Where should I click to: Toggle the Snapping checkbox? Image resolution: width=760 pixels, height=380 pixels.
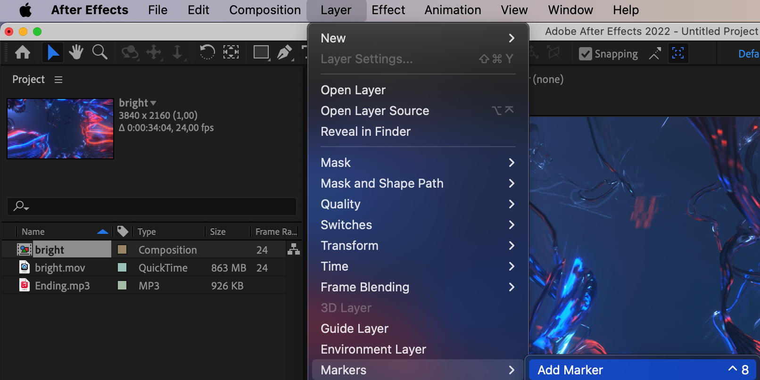(585, 54)
